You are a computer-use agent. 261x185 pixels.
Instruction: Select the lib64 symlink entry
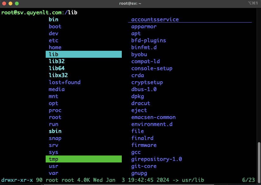[57, 68]
